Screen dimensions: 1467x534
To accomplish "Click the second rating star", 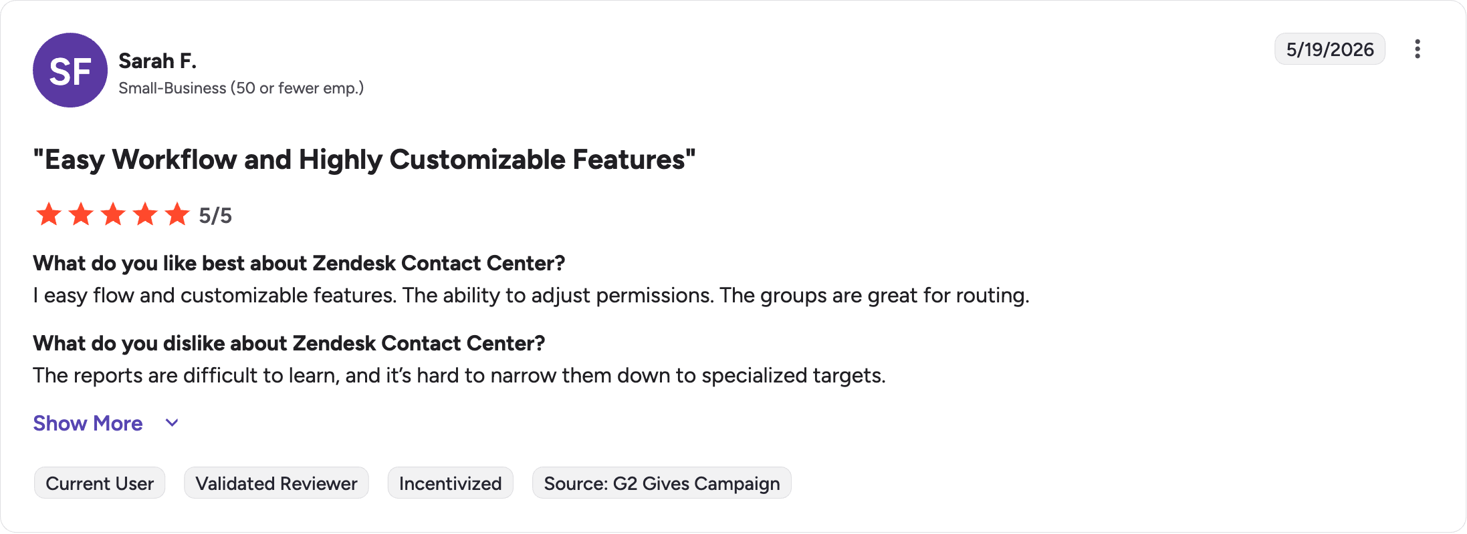I will [81, 214].
